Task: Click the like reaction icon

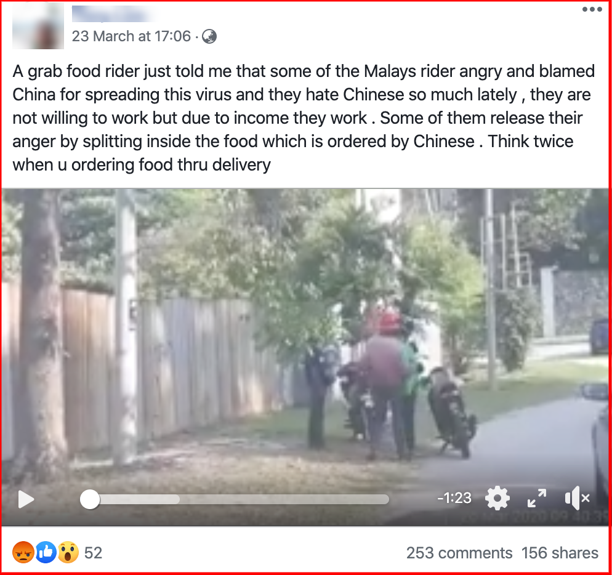Action: pos(46,552)
